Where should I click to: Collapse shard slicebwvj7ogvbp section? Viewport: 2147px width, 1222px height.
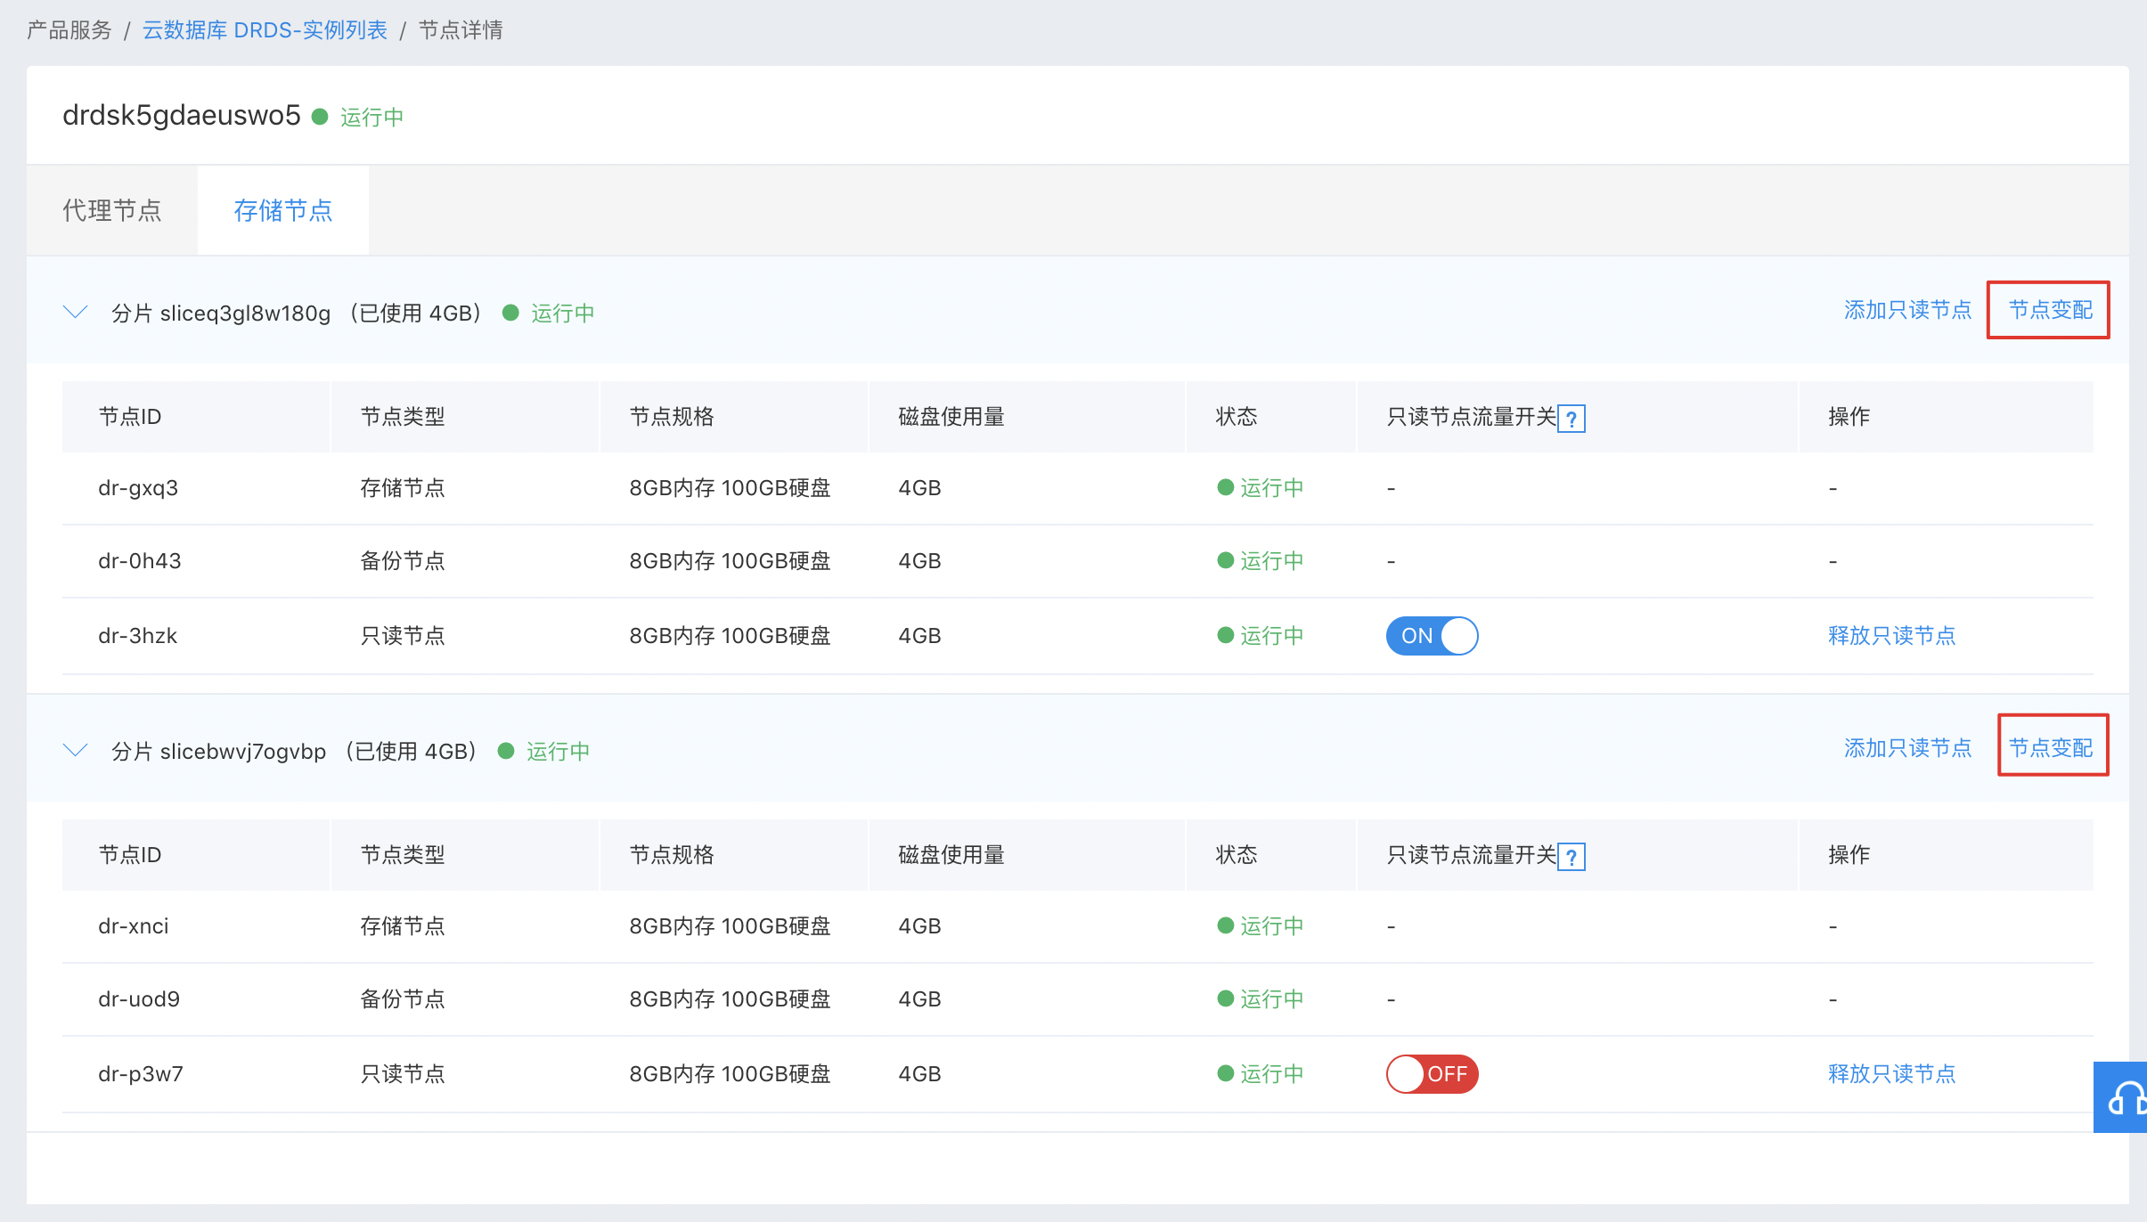point(76,750)
